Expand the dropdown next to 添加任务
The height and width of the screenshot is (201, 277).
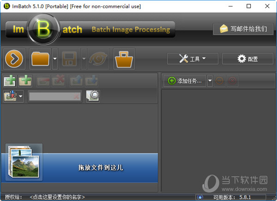pos(210,81)
